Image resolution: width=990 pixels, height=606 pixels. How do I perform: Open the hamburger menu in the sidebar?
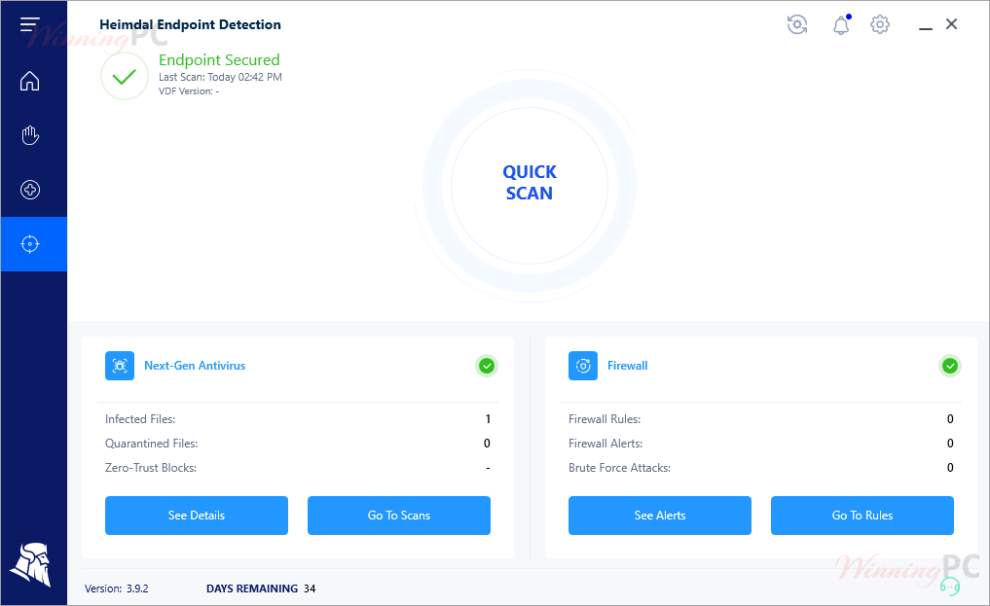29,24
